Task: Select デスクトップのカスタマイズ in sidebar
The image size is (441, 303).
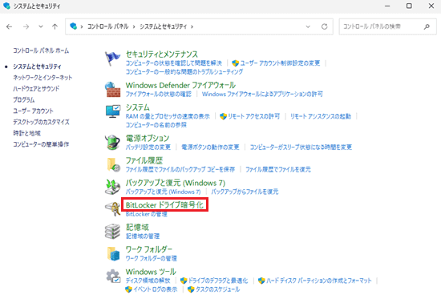Action: point(41,123)
